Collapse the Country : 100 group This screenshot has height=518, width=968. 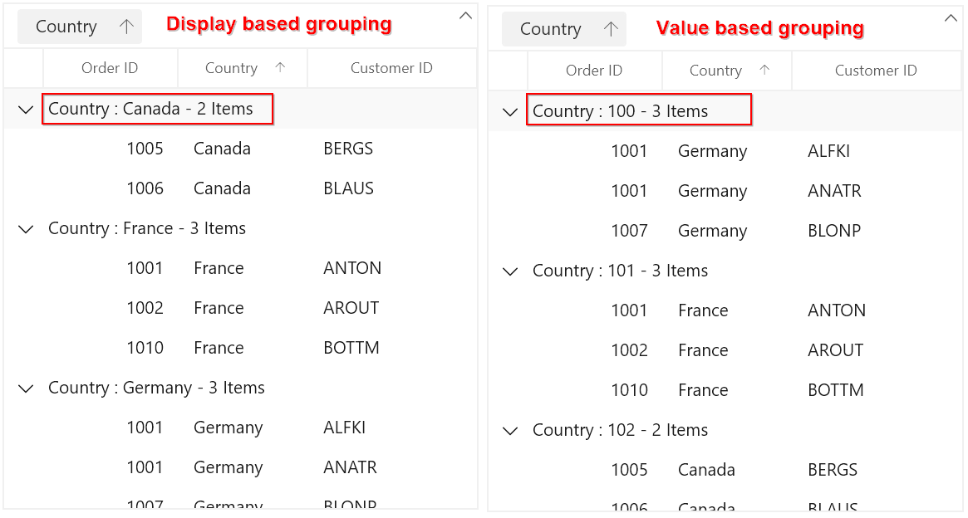(x=510, y=112)
